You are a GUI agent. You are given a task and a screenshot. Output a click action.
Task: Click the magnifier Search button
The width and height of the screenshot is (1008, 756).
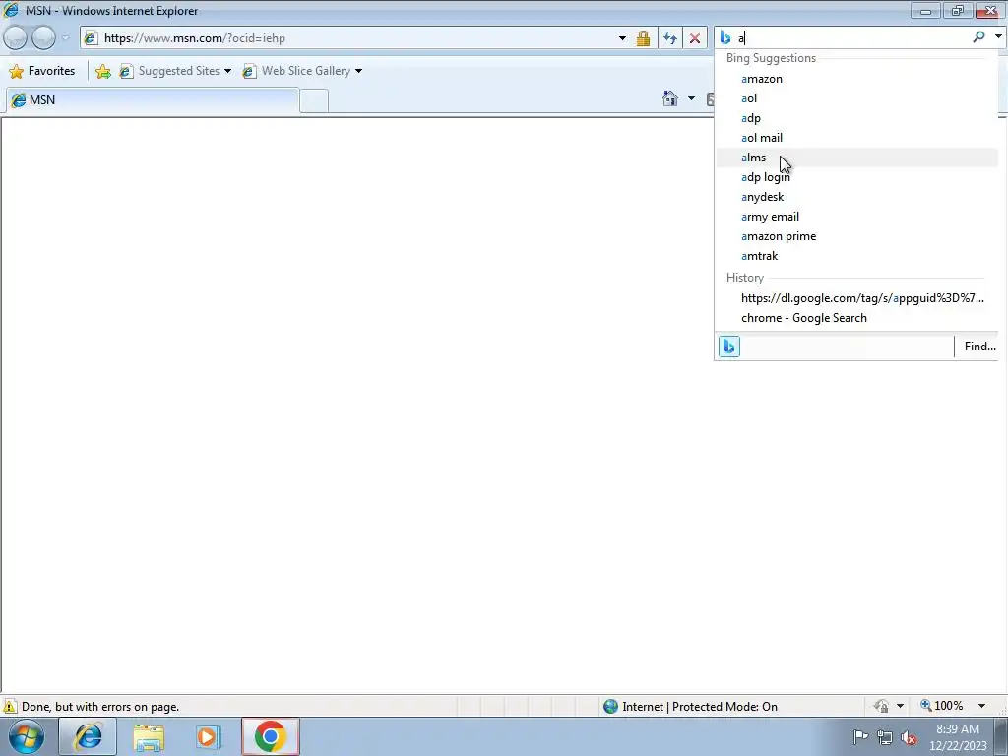tap(978, 37)
